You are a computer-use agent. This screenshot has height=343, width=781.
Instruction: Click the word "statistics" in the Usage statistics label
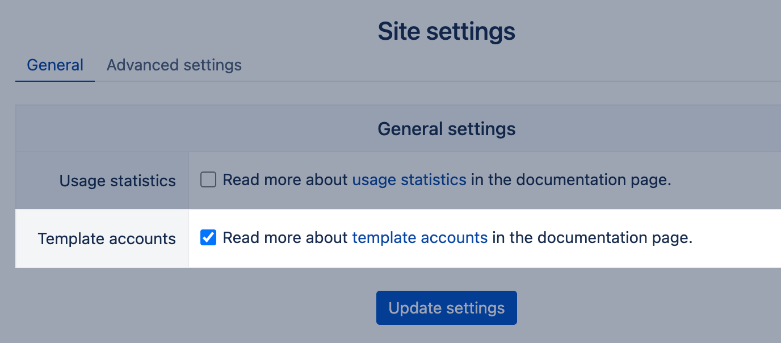click(142, 181)
